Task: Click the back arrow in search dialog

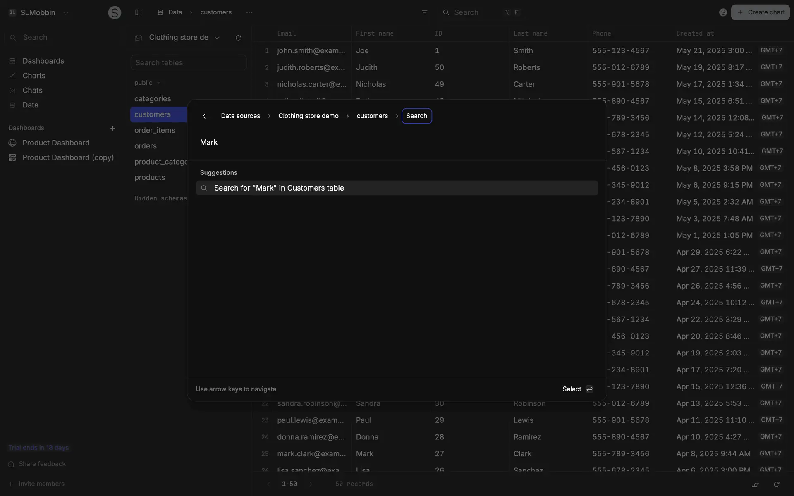Action: (x=204, y=116)
